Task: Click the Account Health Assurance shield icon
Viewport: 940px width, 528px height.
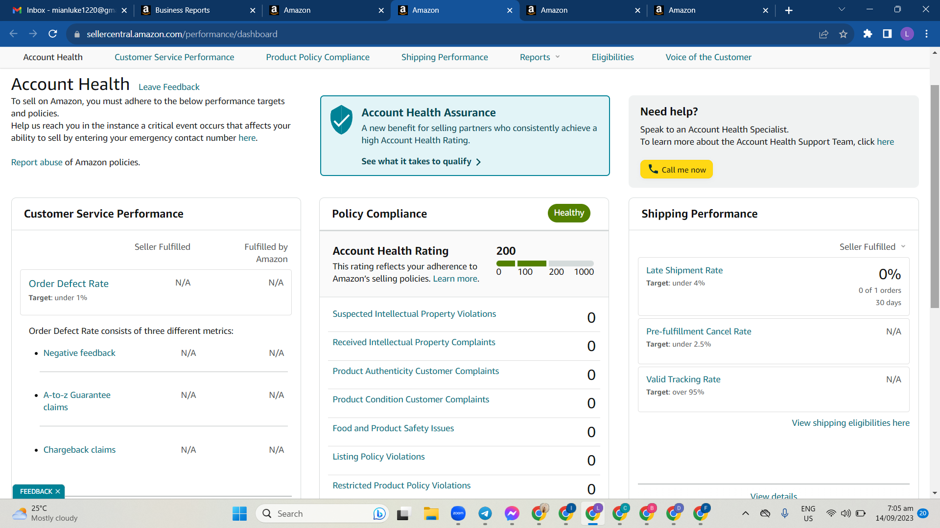Action: 341,119
